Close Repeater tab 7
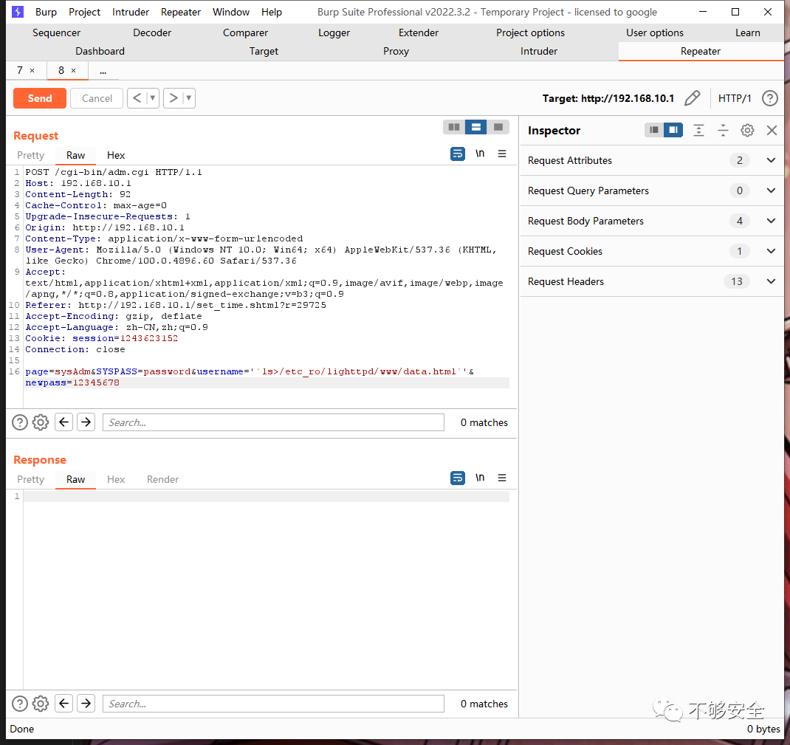The width and height of the screenshot is (790, 745). (x=32, y=71)
